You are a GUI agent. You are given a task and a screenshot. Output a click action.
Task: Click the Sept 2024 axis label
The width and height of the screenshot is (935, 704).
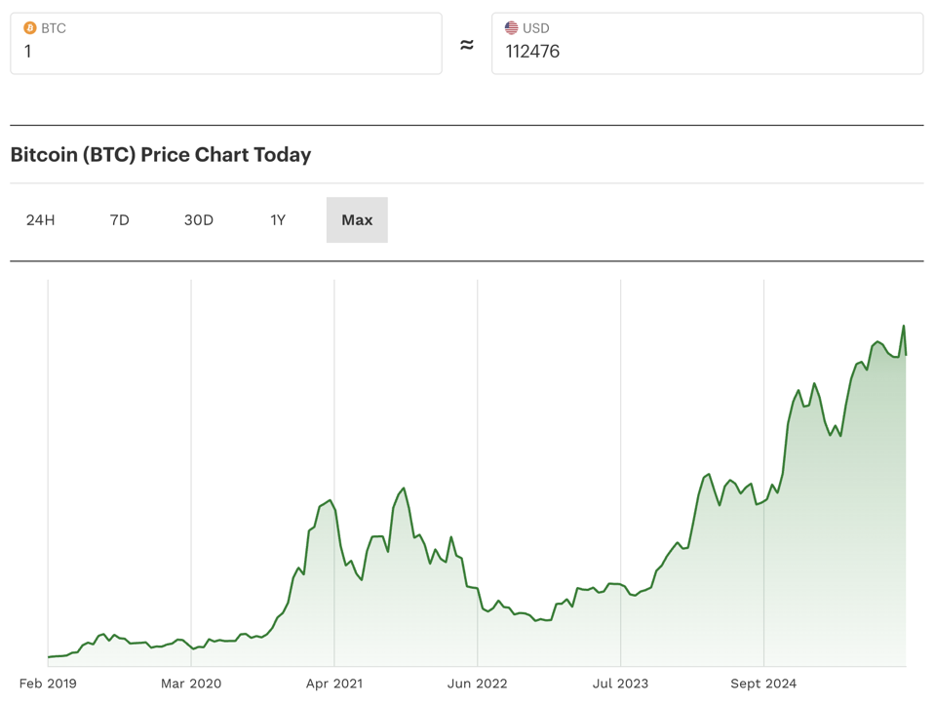click(x=763, y=684)
